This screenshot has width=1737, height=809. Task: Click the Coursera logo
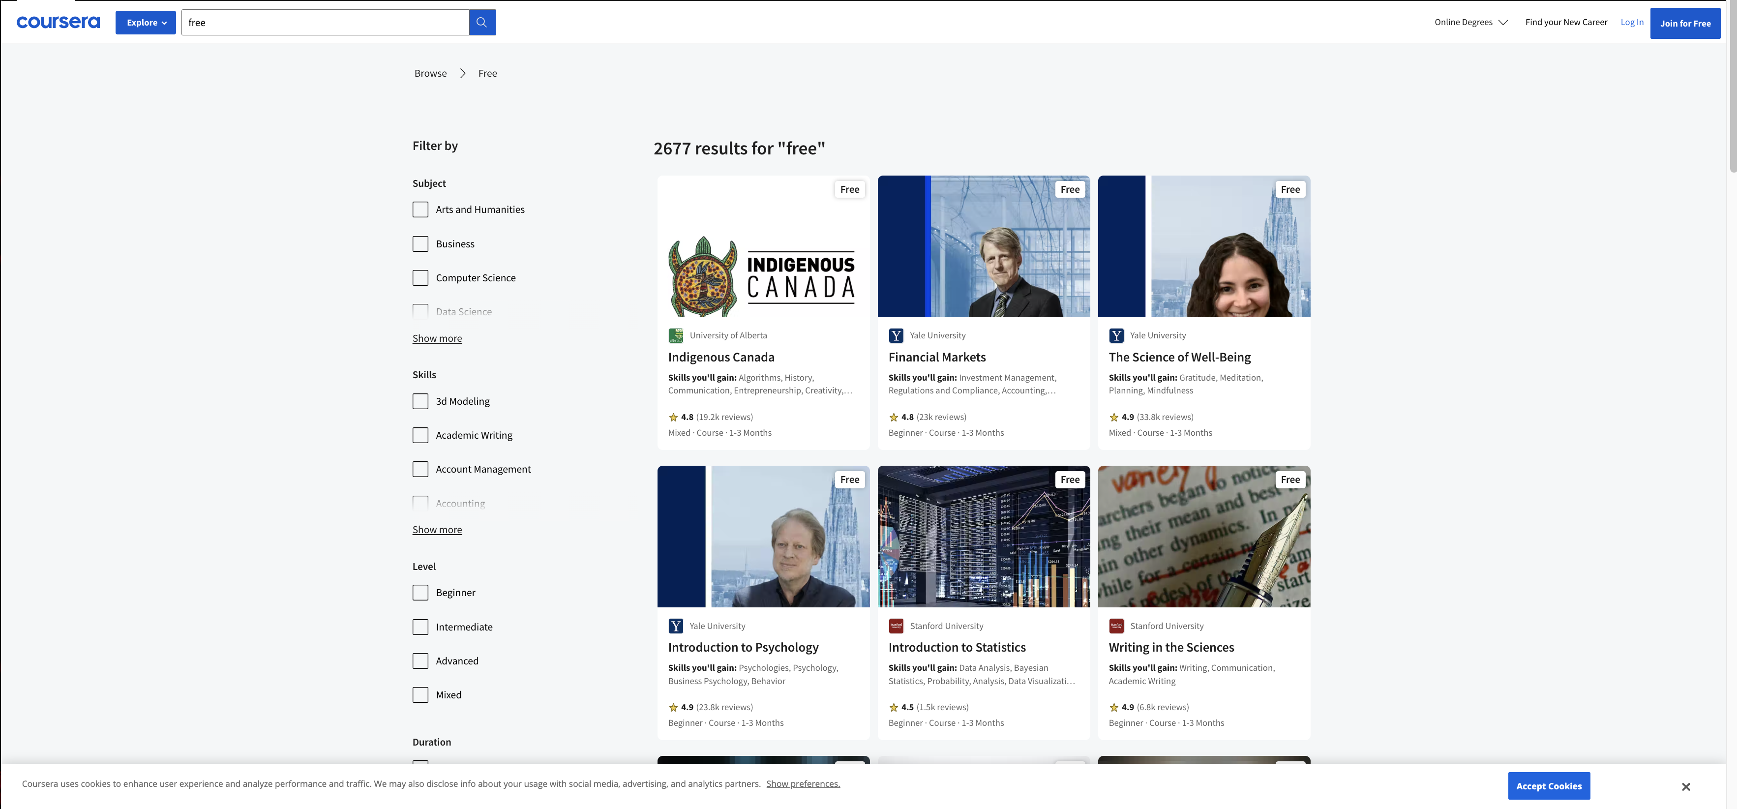point(58,22)
